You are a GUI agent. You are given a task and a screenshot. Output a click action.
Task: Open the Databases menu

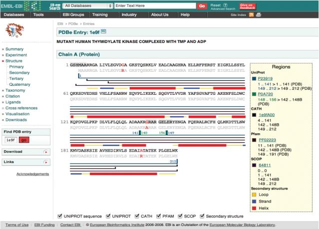14,15
